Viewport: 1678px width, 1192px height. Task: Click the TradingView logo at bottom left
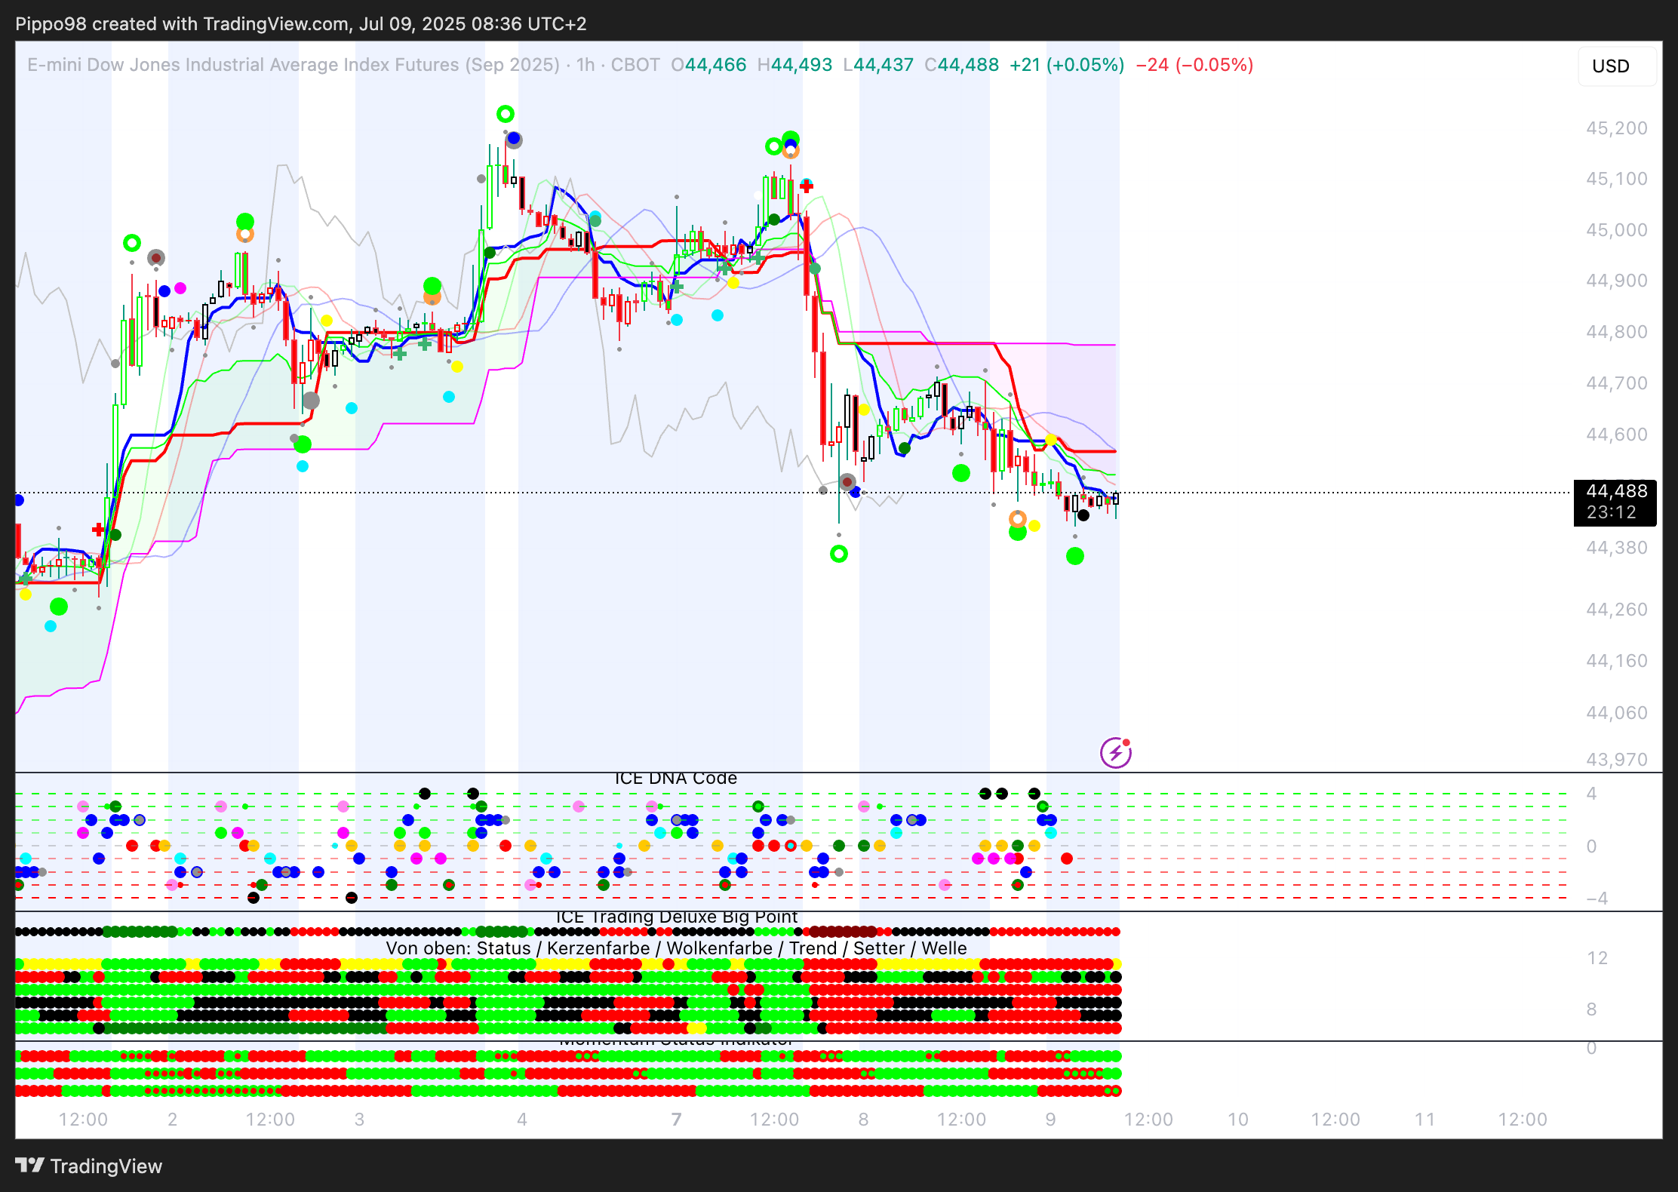[88, 1166]
